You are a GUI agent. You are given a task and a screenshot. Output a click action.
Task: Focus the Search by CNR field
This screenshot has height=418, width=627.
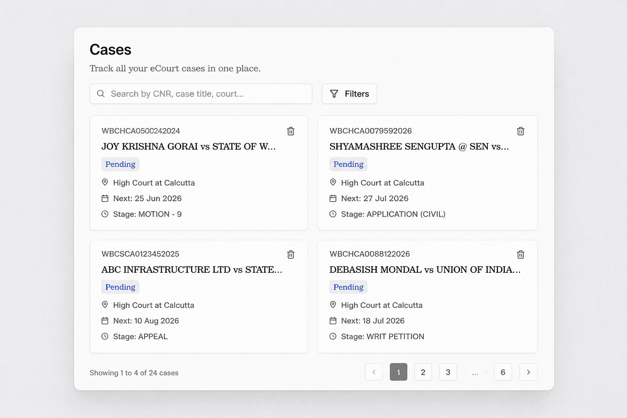coord(201,94)
